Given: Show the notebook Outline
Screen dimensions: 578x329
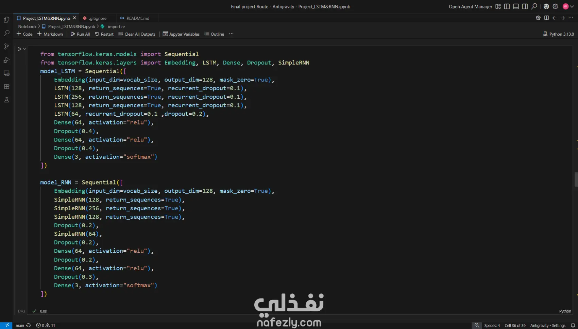Looking at the screenshot, I should (x=214, y=34).
